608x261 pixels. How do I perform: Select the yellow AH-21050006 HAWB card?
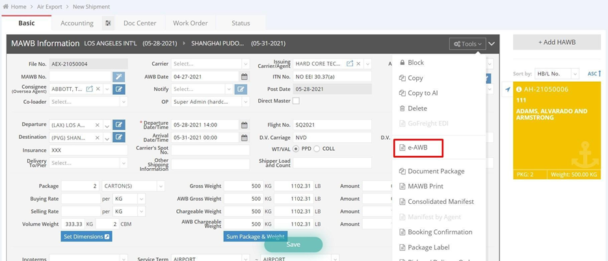pyautogui.click(x=557, y=130)
